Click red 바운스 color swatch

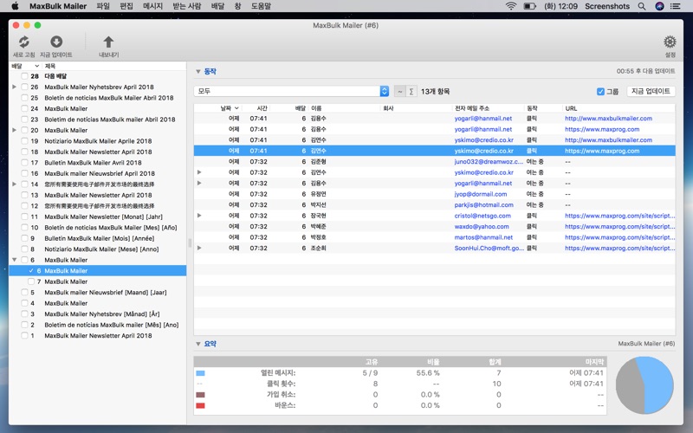tap(200, 405)
